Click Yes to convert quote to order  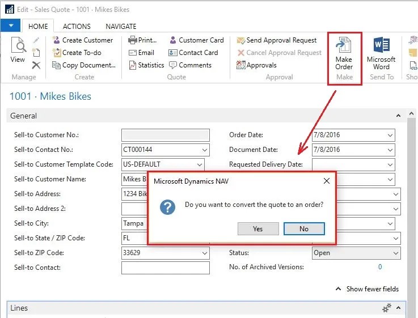[258, 229]
